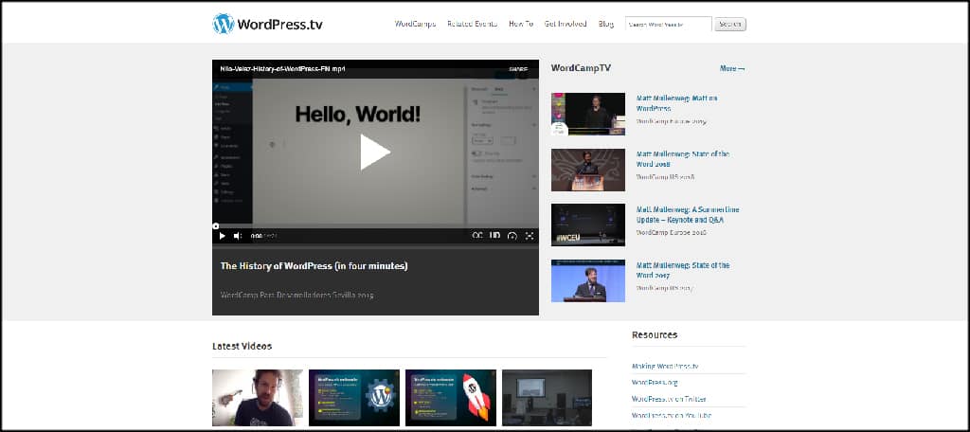Open the WordCamps menu item
The image size is (970, 432).
(415, 24)
